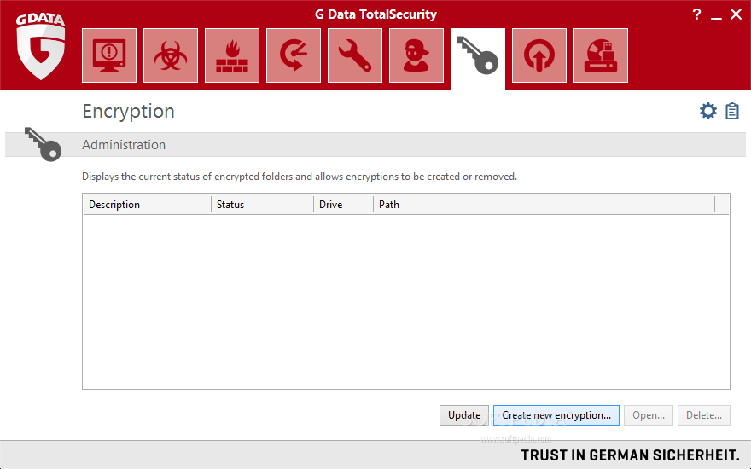This screenshot has width=751, height=469.
Task: Open the Tuner wrench icon
Action: [355, 55]
